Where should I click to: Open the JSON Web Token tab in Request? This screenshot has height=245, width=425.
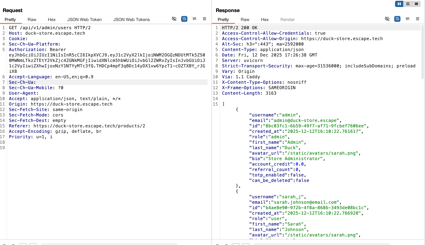(x=84, y=19)
